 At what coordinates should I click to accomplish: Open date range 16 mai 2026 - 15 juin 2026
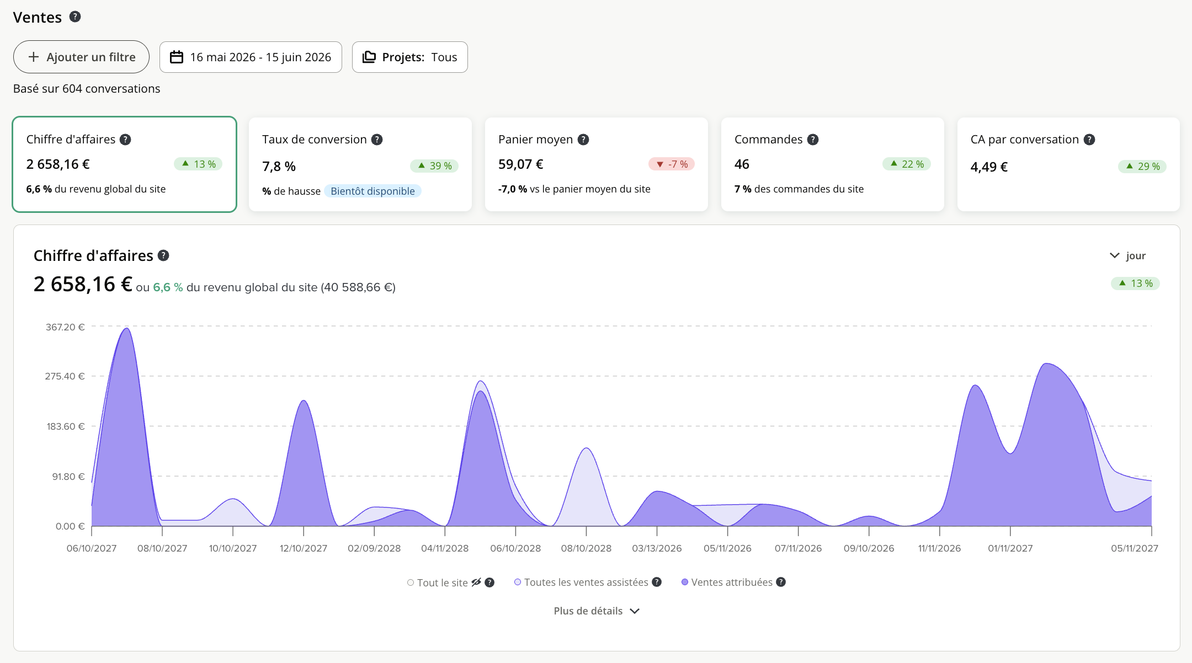(x=251, y=57)
